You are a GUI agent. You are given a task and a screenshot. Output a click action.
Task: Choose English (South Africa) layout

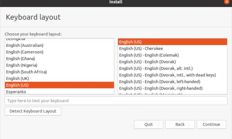26,72
